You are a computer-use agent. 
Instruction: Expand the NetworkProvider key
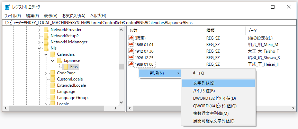coord(39,30)
